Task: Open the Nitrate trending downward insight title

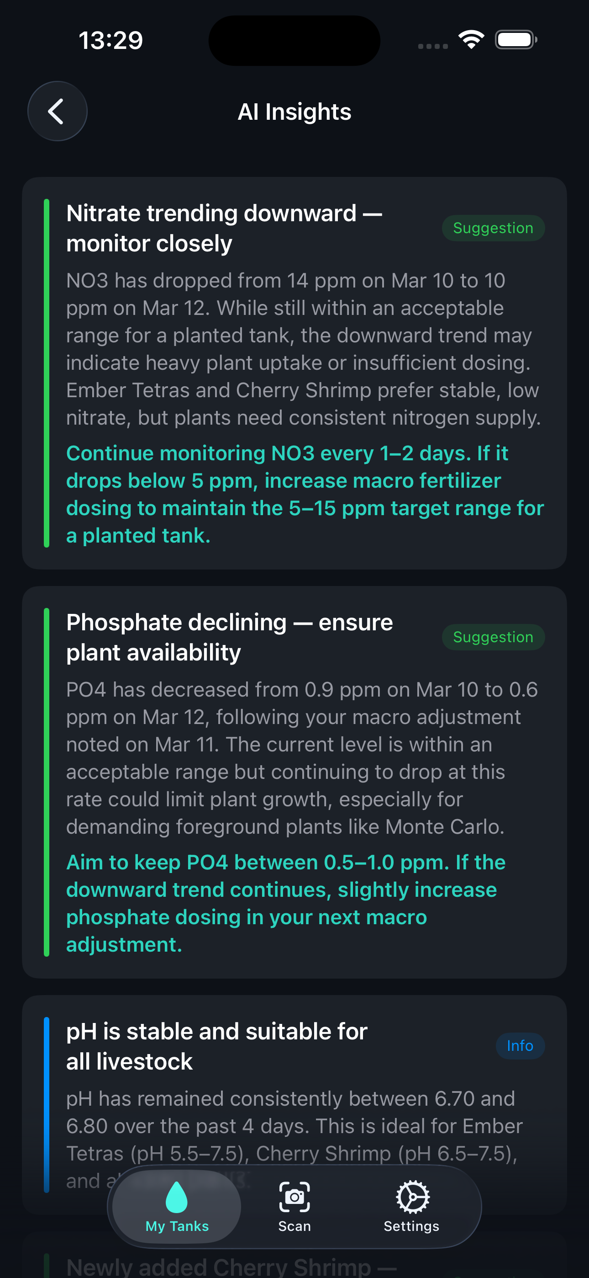Action: [x=224, y=228]
